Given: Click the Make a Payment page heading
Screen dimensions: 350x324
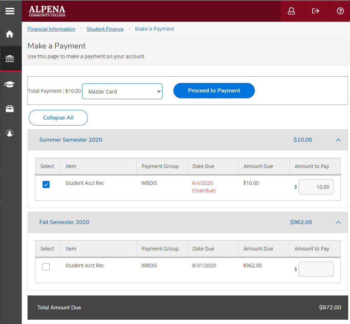Looking at the screenshot, I should [x=56, y=46].
